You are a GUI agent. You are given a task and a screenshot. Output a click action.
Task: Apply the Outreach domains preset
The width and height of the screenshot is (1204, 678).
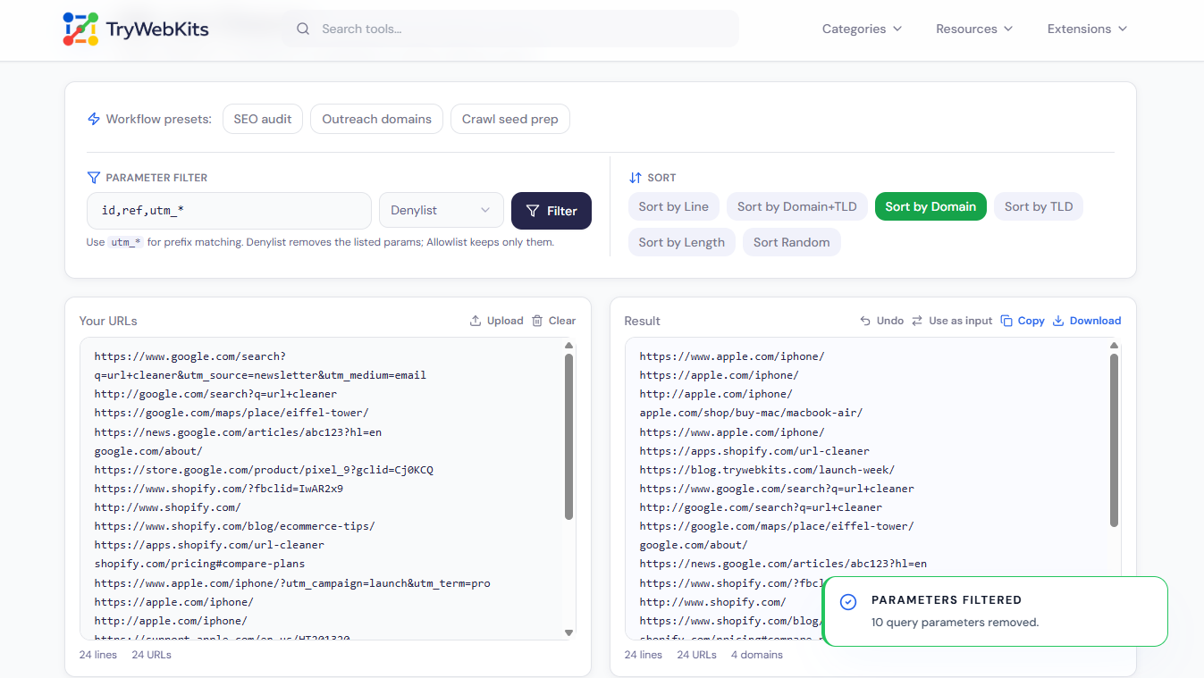376,119
